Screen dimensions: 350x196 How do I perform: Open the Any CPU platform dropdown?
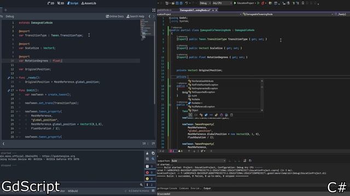[222, 3]
